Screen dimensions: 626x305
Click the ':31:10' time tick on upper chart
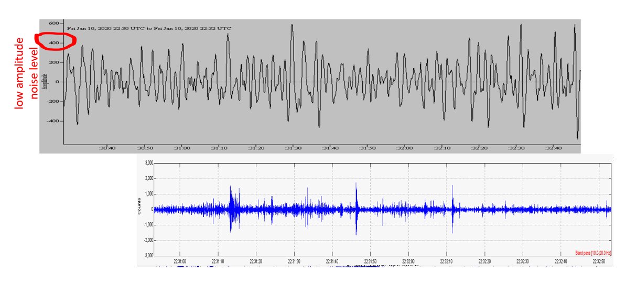click(x=219, y=148)
